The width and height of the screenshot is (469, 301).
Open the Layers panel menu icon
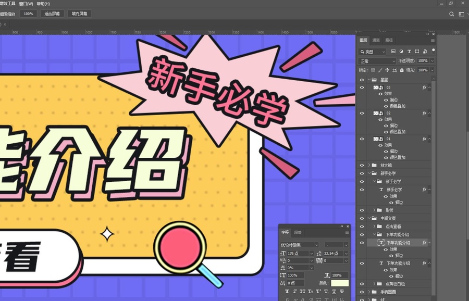[433, 40]
